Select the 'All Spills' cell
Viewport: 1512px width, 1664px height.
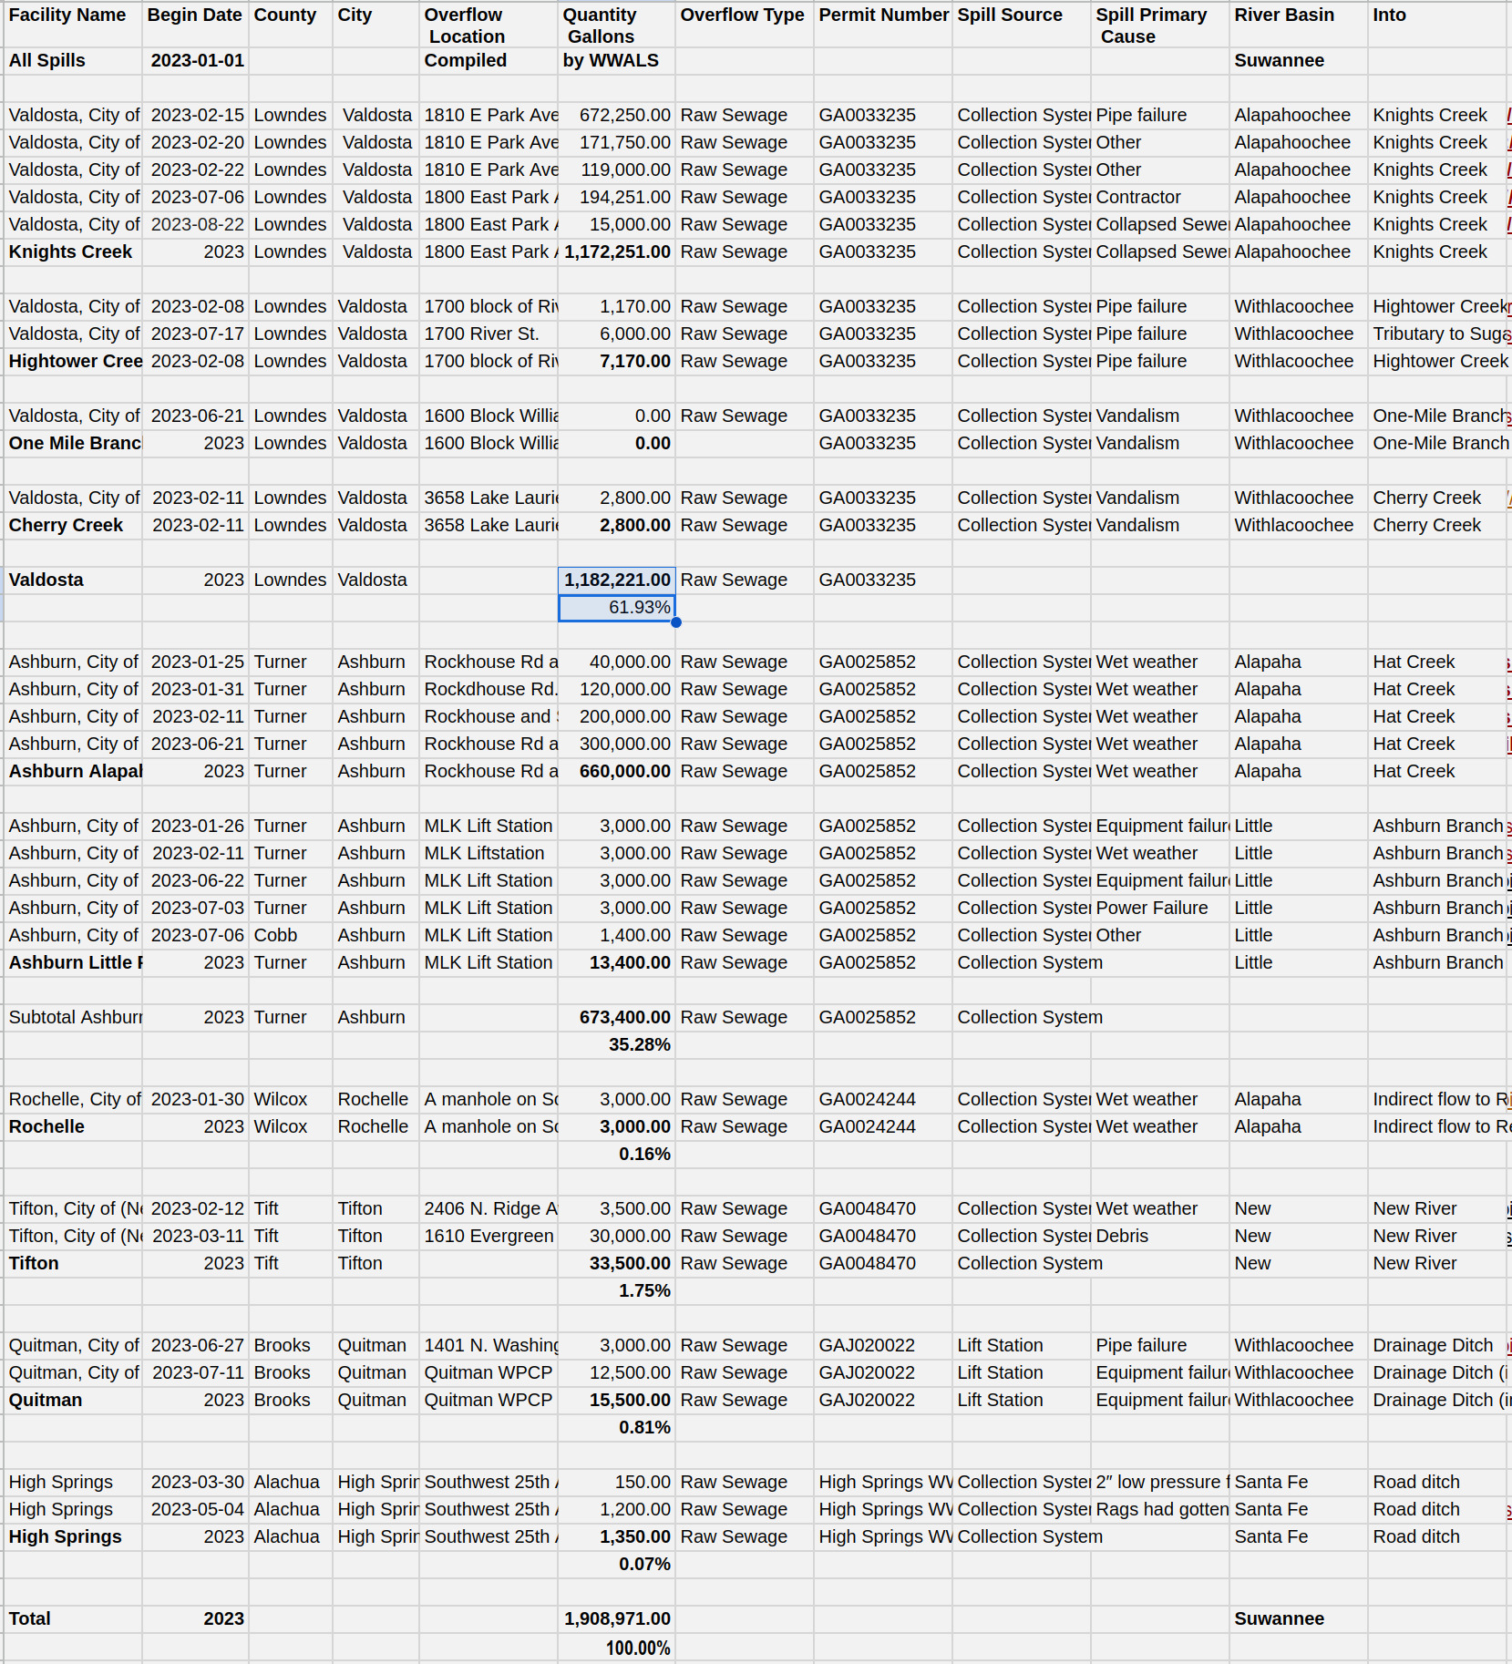tap(73, 61)
